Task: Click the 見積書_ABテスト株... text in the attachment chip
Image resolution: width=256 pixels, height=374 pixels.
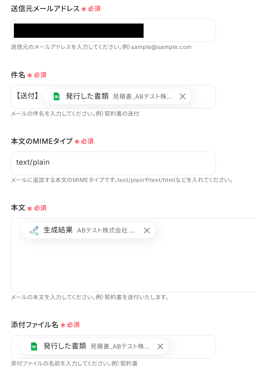Action: [120, 346]
